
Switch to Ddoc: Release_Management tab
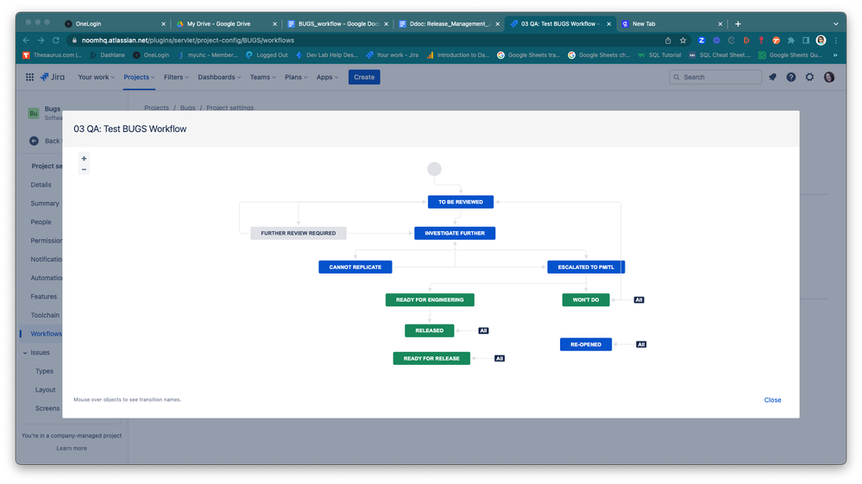448,24
